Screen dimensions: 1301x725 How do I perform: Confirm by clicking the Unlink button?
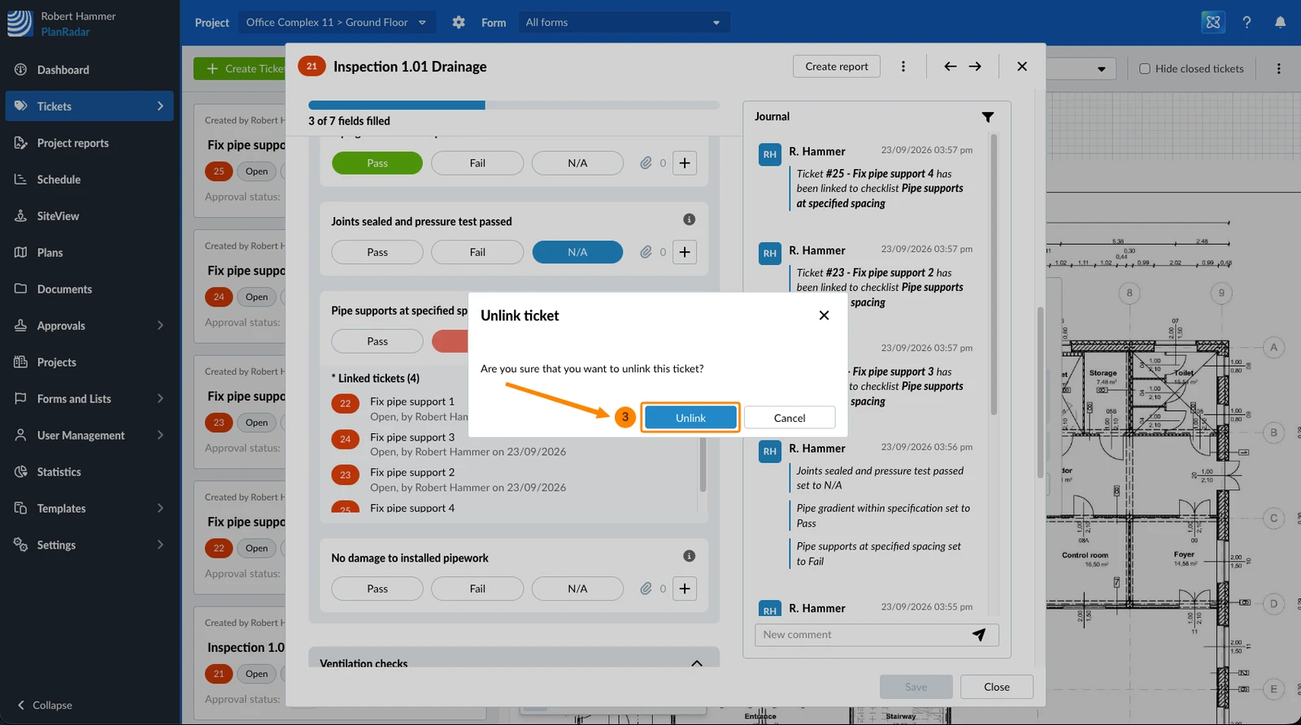pyautogui.click(x=690, y=418)
